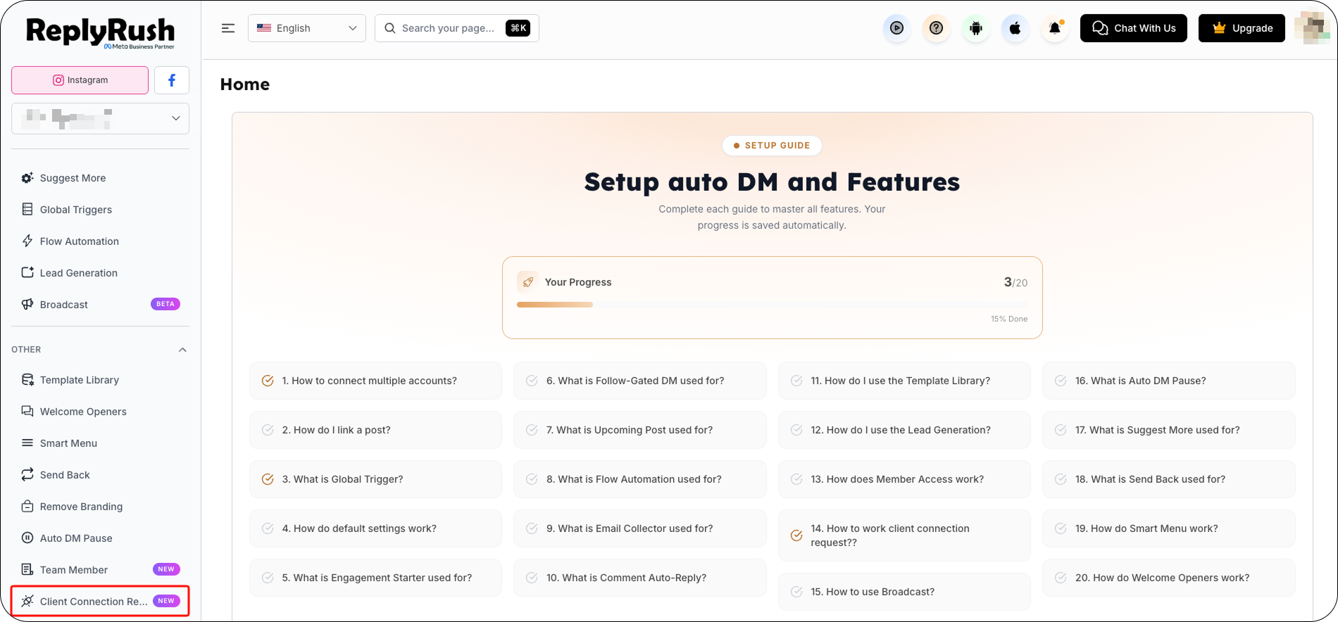Open the Apple app icon

(1015, 28)
